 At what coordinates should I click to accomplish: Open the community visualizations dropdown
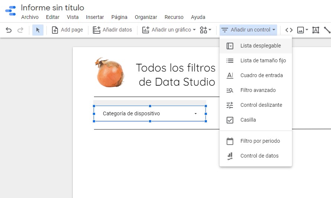click(x=205, y=30)
